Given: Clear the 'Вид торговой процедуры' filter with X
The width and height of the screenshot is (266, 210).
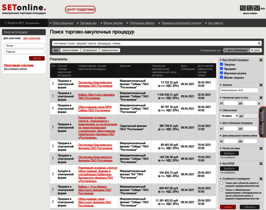Looking at the screenshot, I should (x=261, y=60).
